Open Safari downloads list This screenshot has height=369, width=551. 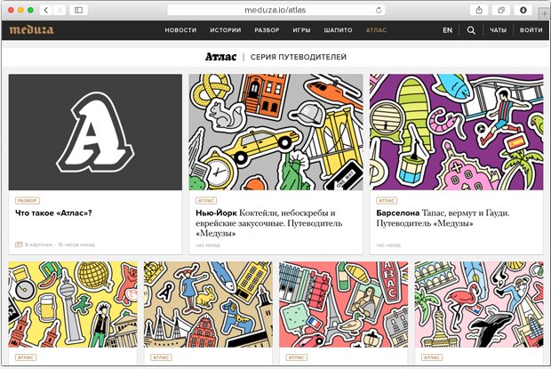point(523,10)
